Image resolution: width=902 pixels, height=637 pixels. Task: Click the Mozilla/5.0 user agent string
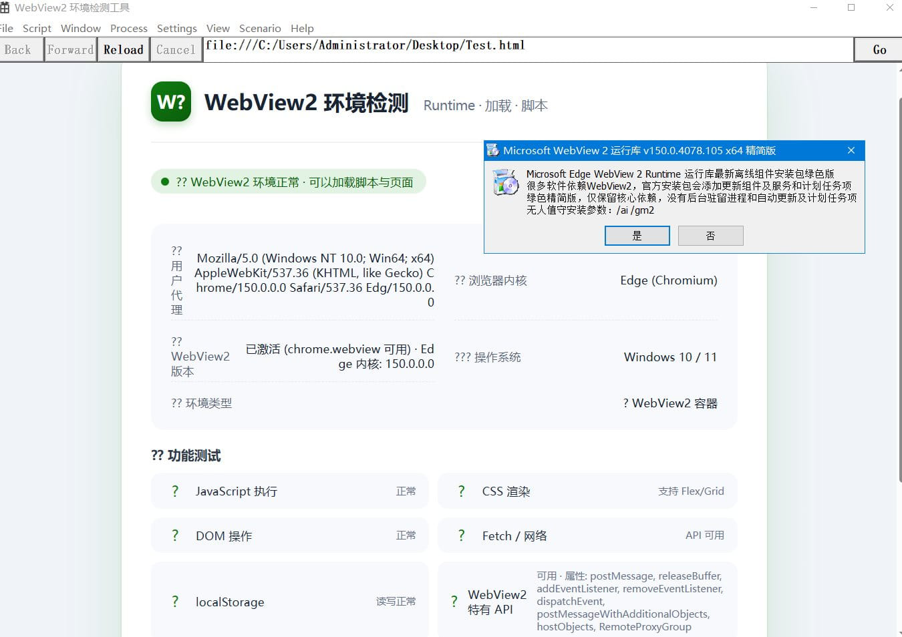click(x=314, y=280)
